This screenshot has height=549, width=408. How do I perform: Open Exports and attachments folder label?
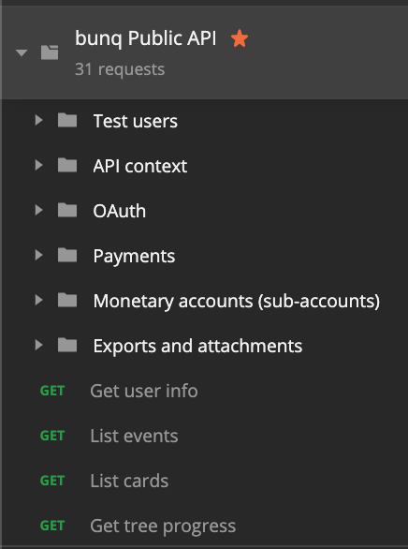click(x=197, y=346)
